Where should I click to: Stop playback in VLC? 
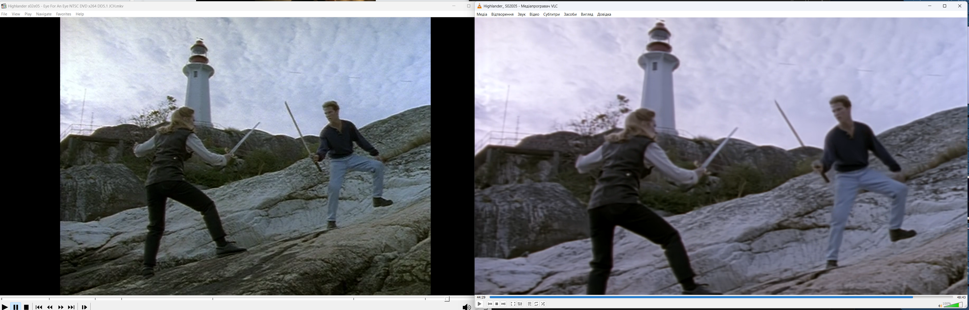pyautogui.click(x=496, y=304)
